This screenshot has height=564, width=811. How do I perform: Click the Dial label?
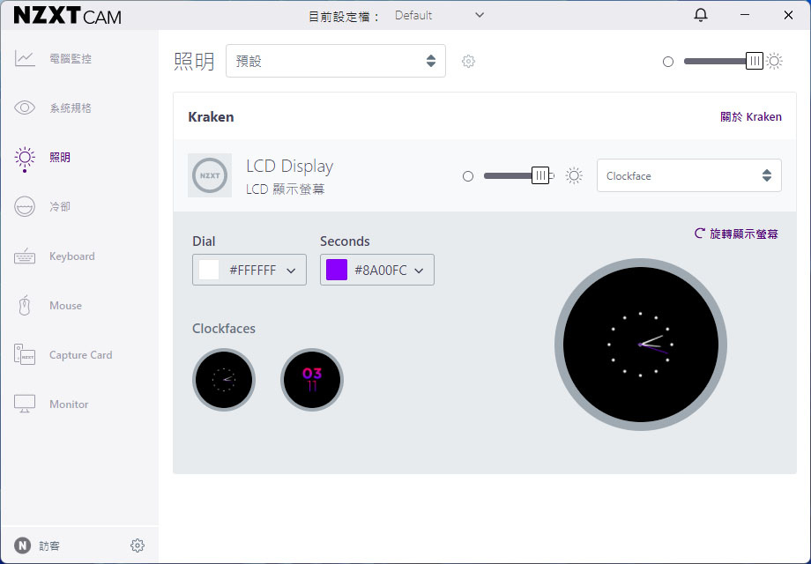[204, 241]
